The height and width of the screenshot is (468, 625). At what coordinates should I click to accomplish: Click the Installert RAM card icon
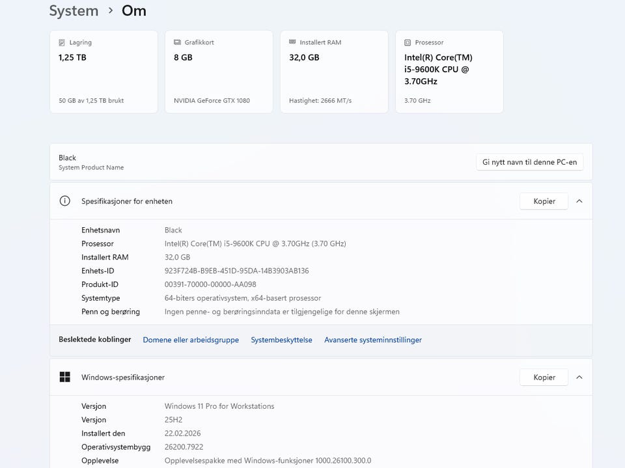tap(292, 42)
